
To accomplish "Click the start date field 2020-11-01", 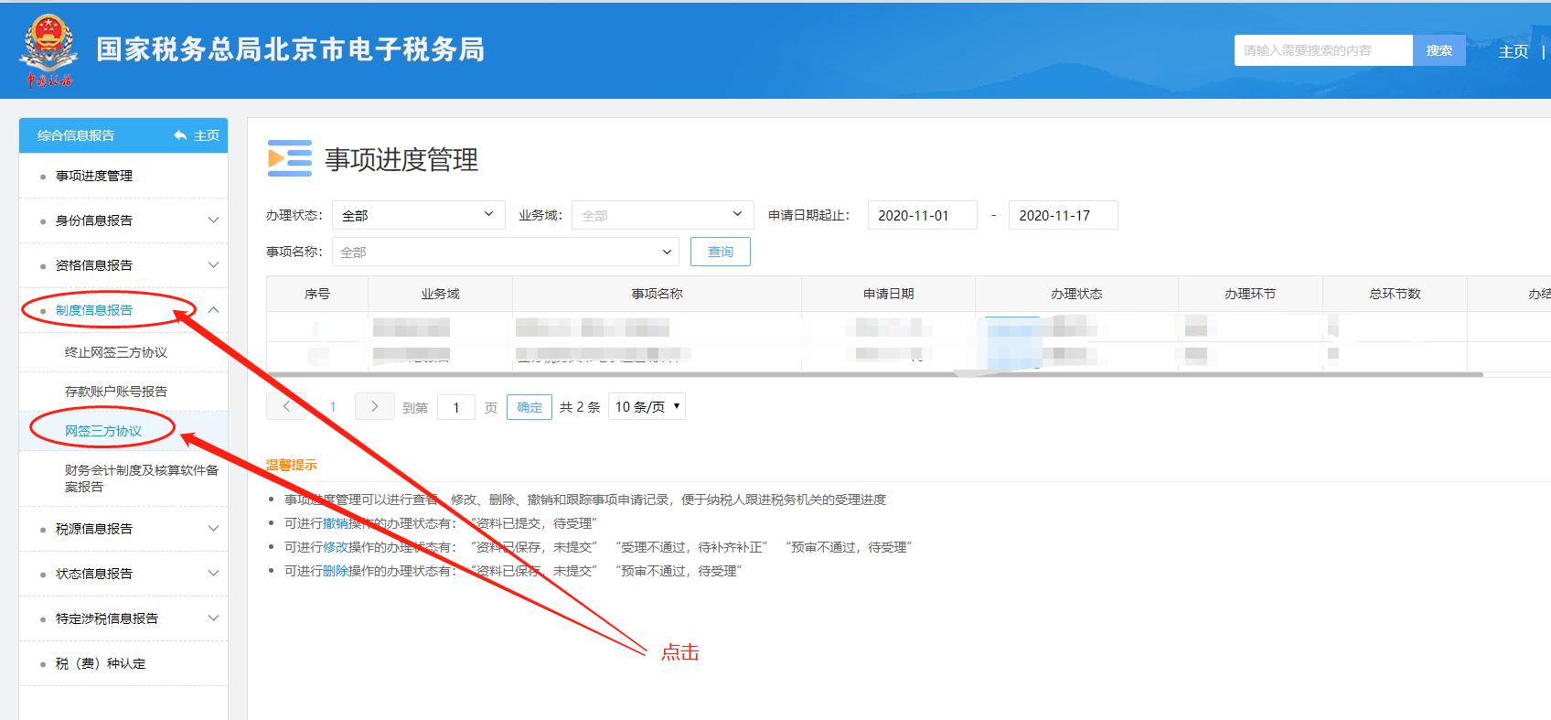I will click(922, 215).
